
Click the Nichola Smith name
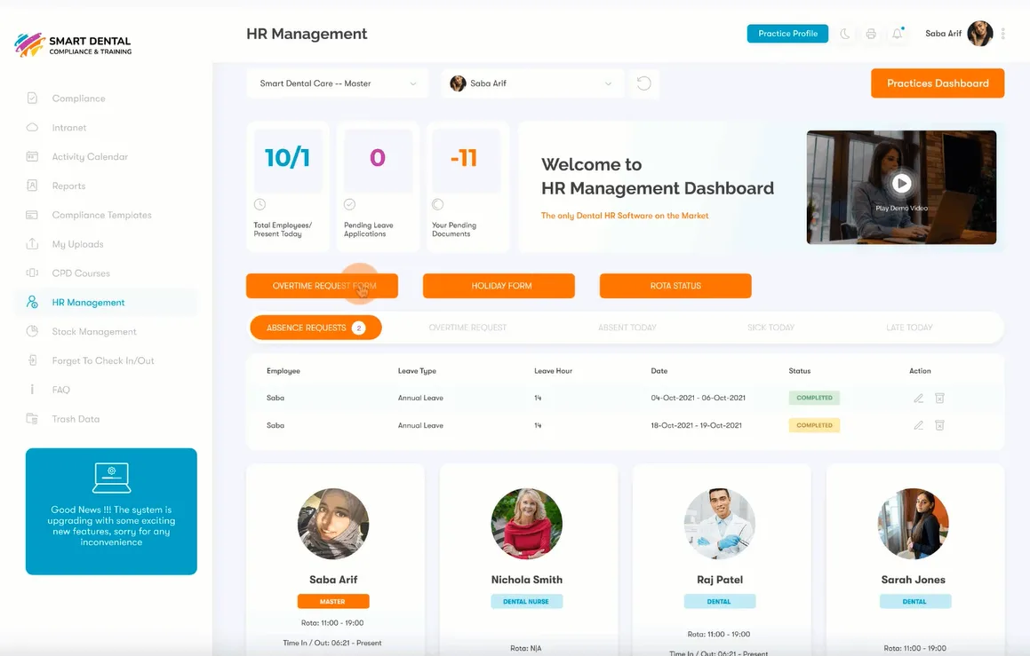[x=527, y=580]
